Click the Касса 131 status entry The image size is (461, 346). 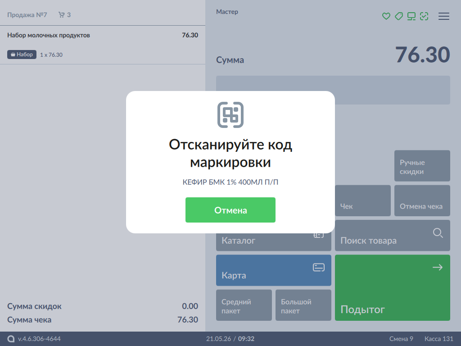tap(438, 339)
